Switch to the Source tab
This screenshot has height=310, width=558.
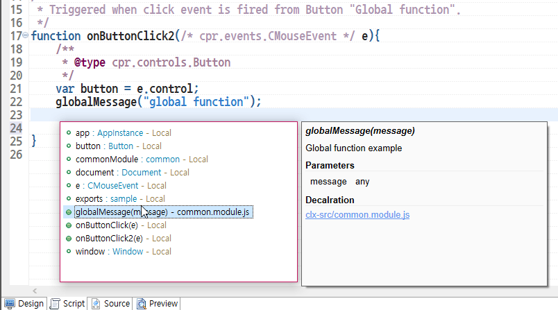(x=110, y=304)
